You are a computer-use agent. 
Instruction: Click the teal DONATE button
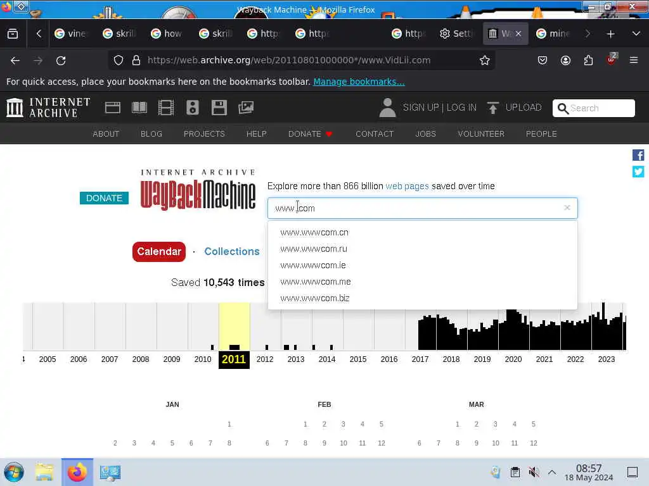pos(104,198)
